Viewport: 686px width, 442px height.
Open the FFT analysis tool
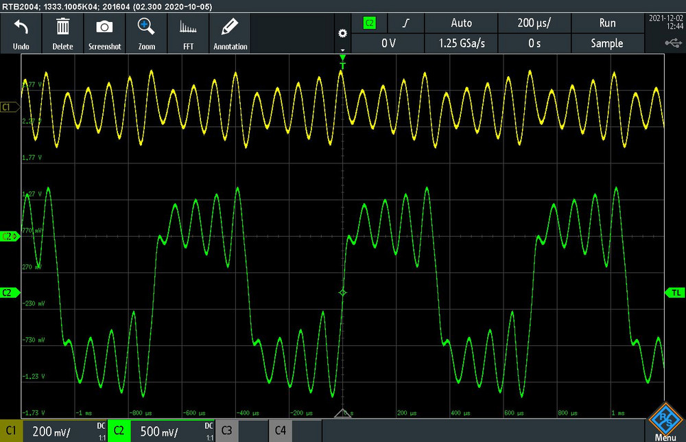click(188, 34)
